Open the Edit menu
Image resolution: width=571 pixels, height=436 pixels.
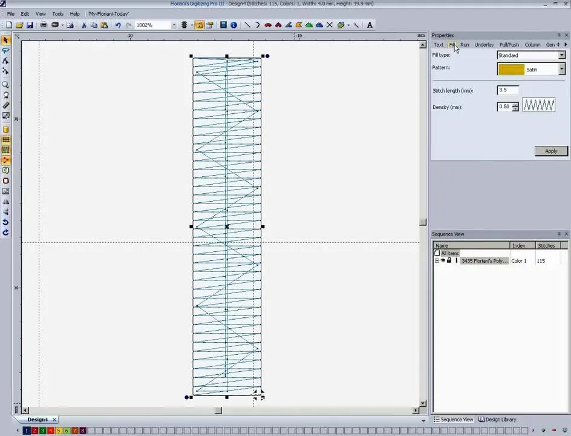(x=25, y=14)
